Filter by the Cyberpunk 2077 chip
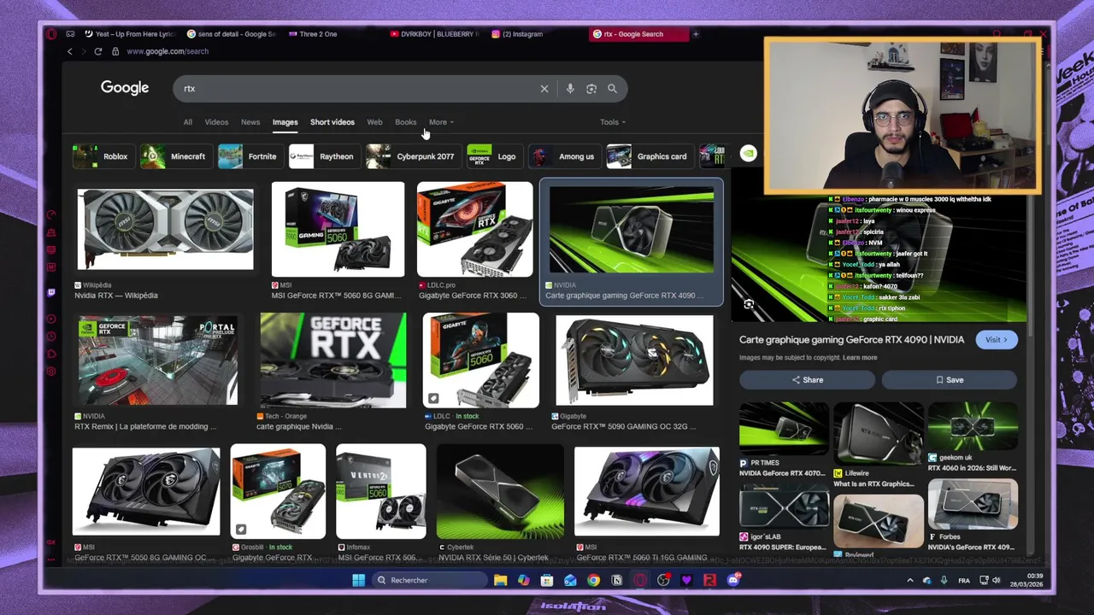 (412, 156)
